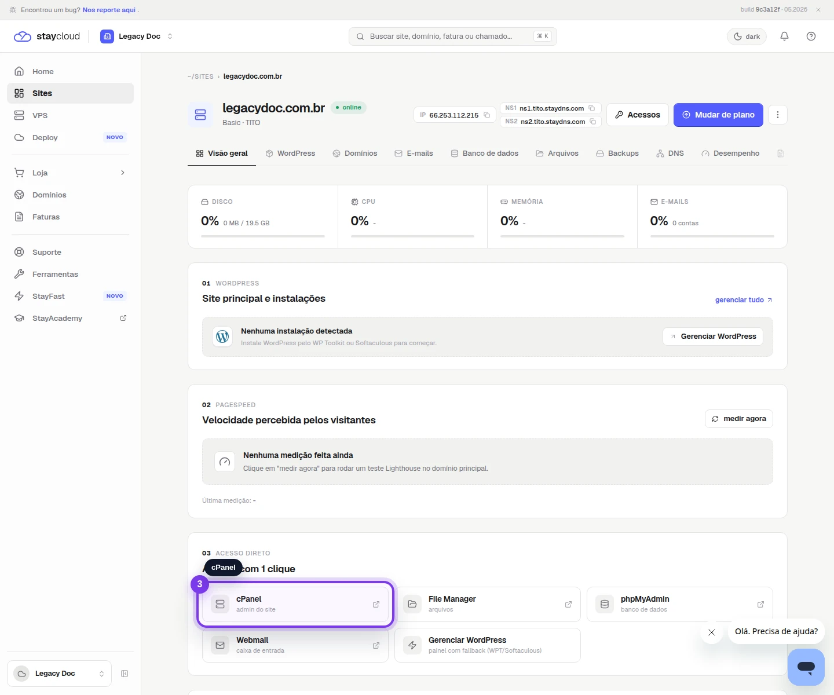Viewport: 834px width, 695px height.
Task: Open the three-dot more options menu
Action: tap(778, 115)
